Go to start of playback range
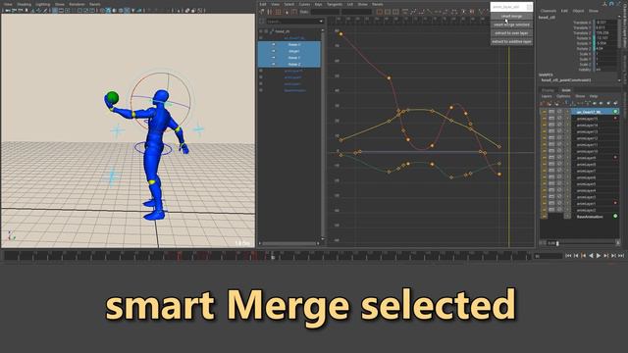 (568, 255)
